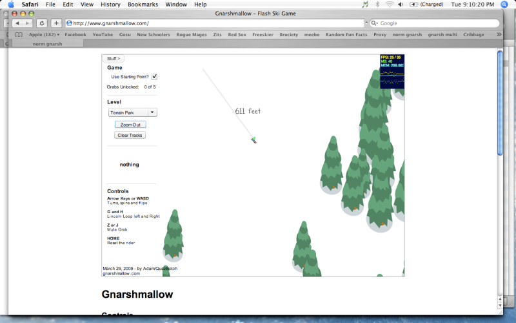Viewport: 516px width, 323px height.
Task: Click the skier character on the slope
Action: coord(254,139)
